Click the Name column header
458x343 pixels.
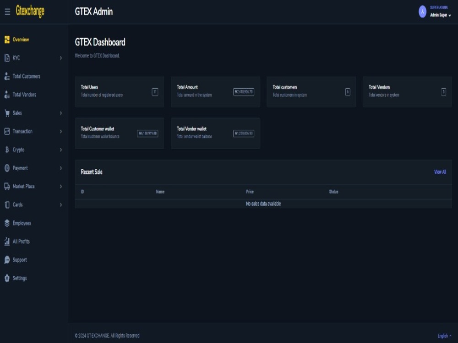160,192
